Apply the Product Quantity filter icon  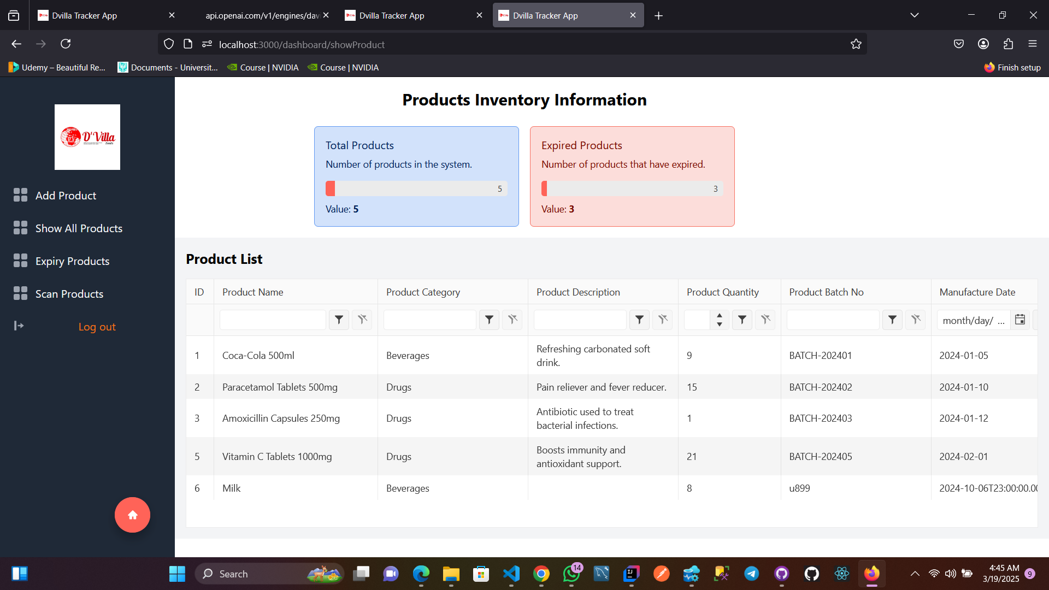742,320
